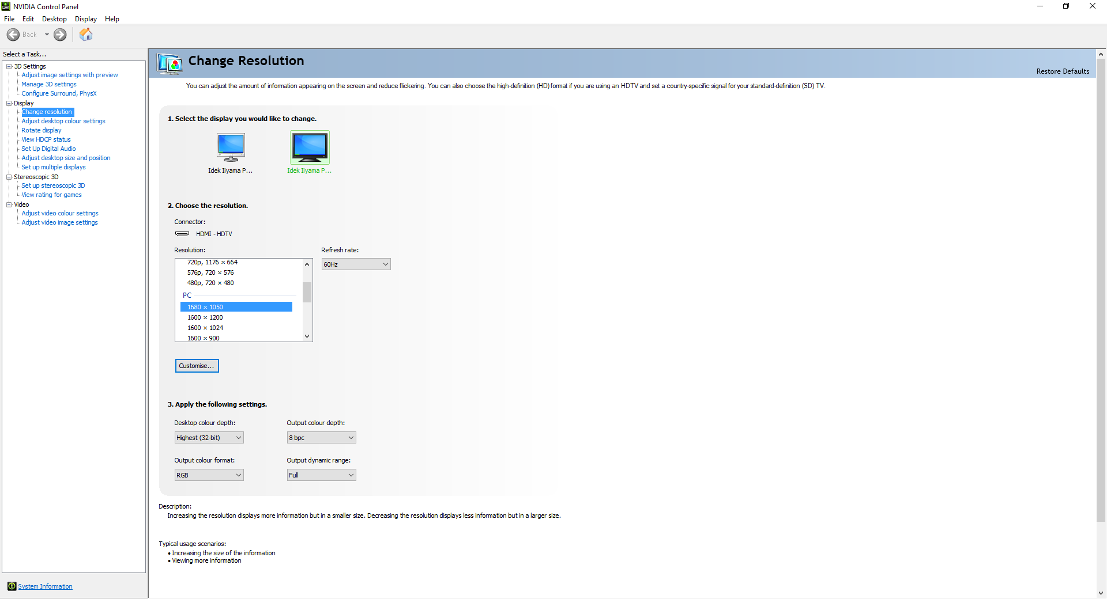Click the HDMI connector icon

tap(182, 234)
